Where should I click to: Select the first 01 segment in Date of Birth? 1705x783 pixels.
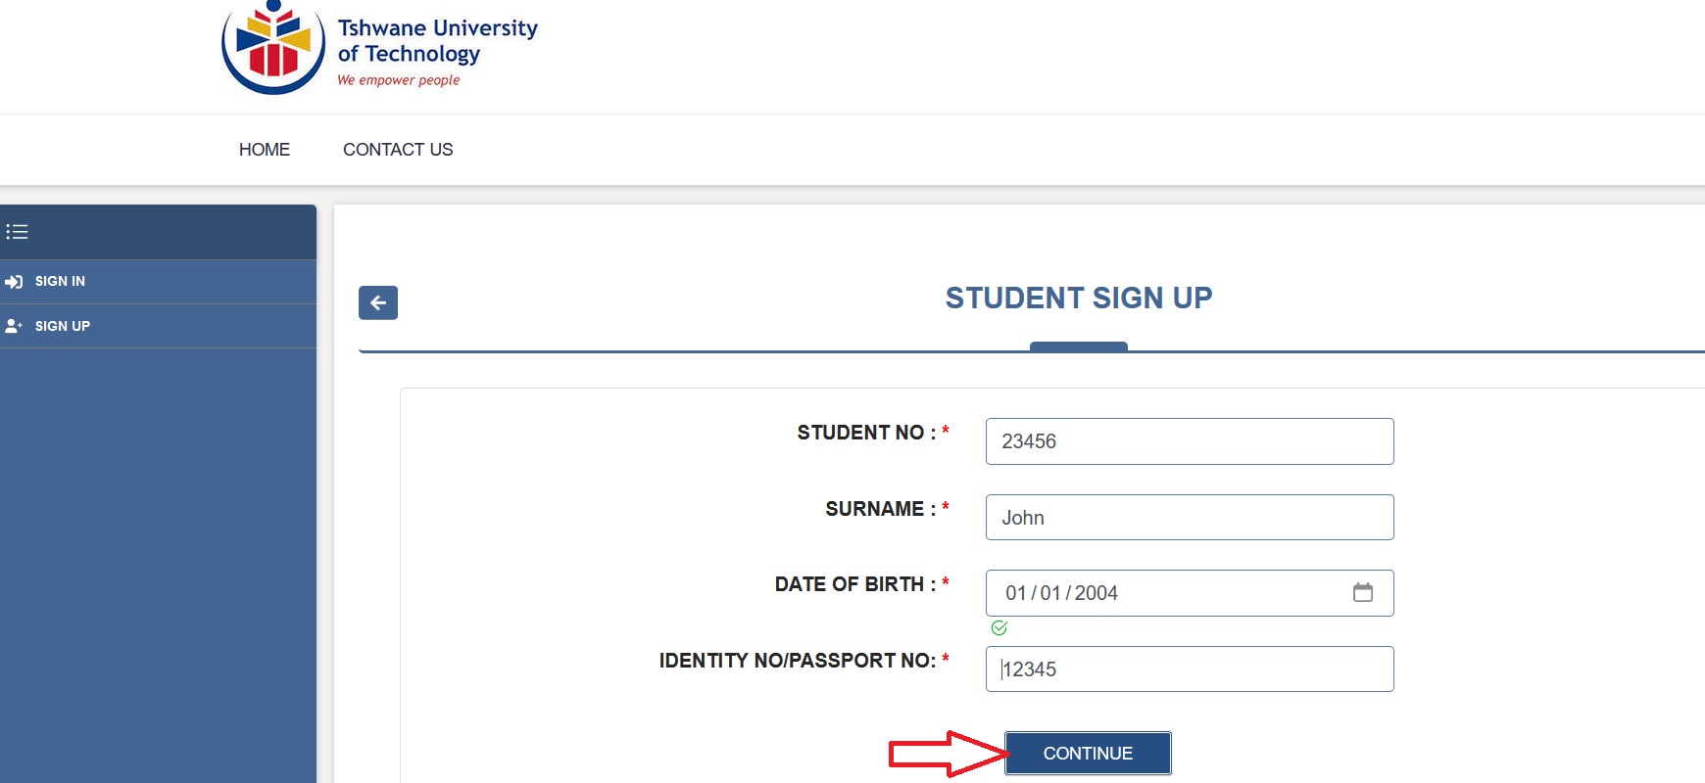click(x=1016, y=593)
